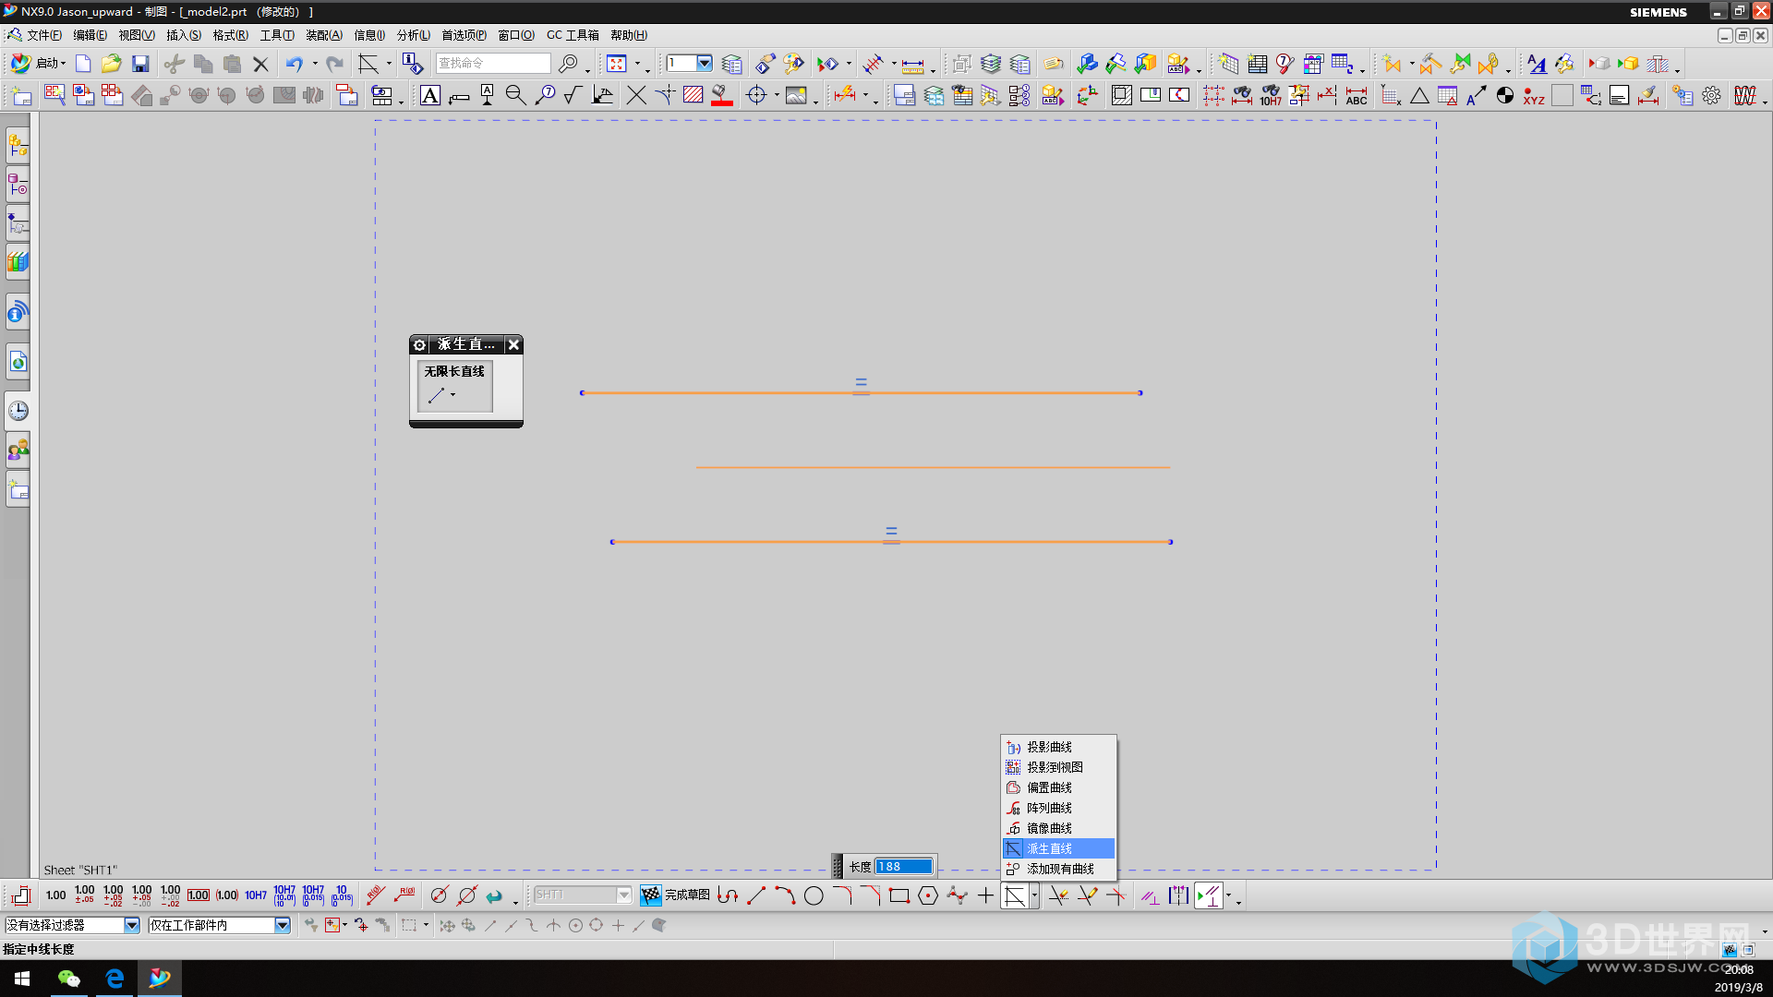
Task: Select the (1.00) reference dimension style
Action: [227, 895]
